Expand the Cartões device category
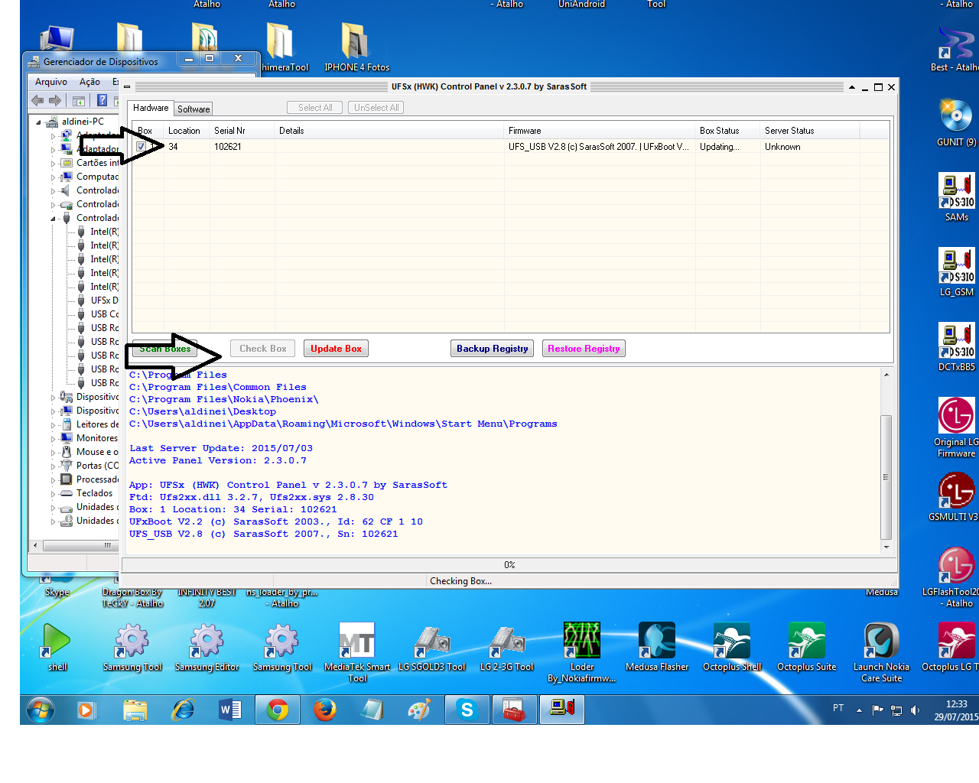 tap(53, 163)
